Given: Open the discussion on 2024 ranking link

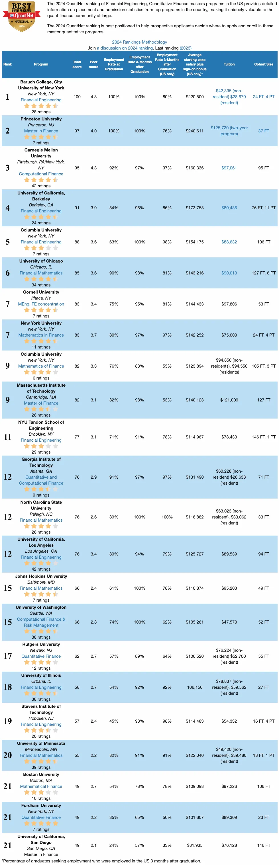Looking at the screenshot, I should 125,48.
